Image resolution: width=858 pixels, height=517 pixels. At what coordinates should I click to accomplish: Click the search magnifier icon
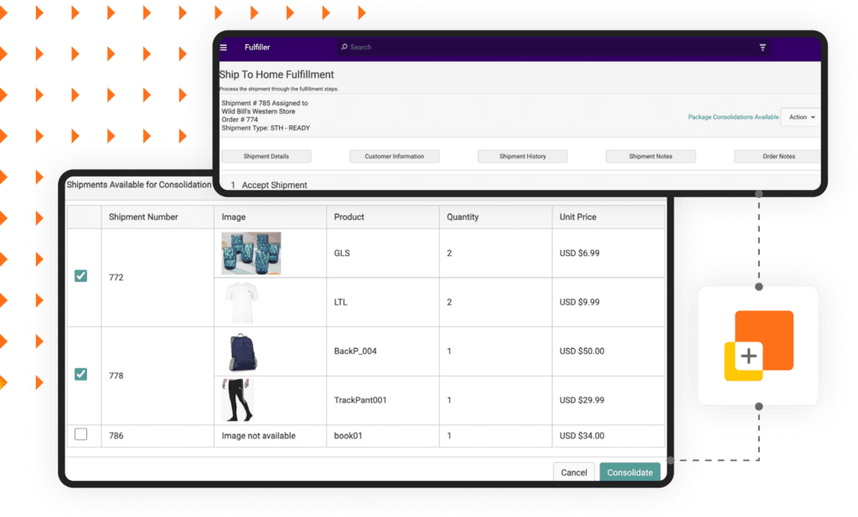tap(344, 48)
